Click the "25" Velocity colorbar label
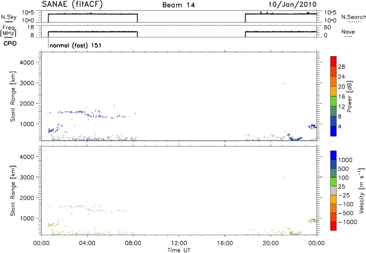 [341, 187]
